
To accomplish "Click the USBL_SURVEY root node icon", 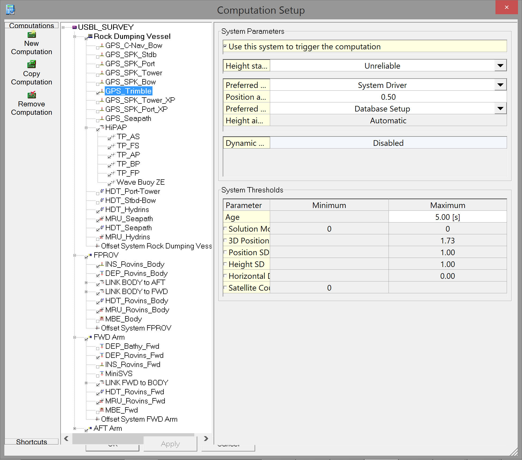I will click(74, 27).
